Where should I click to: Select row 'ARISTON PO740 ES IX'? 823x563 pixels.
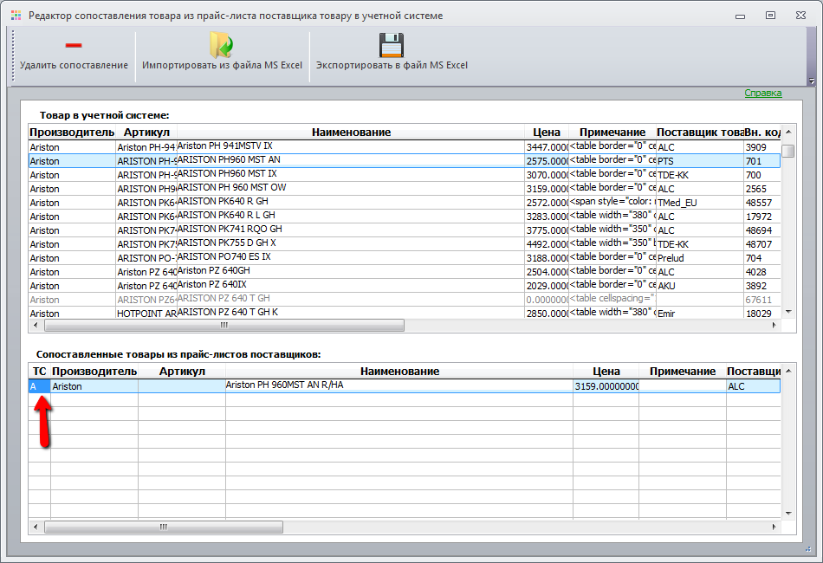(x=405, y=258)
